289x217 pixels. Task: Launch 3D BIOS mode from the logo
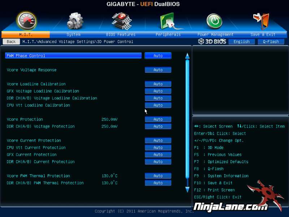point(212,42)
